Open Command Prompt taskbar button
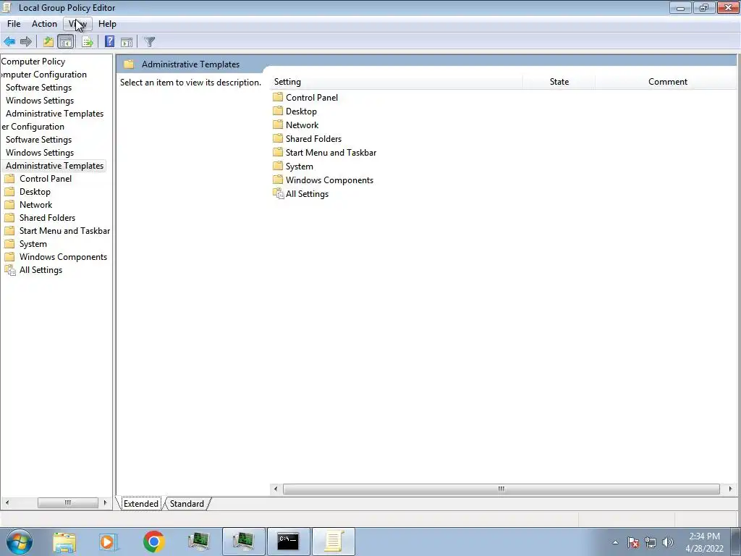This screenshot has width=741, height=556. coord(288,542)
